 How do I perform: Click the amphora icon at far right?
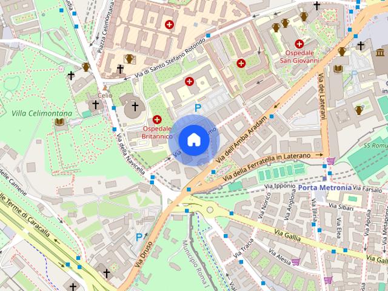[358, 110]
